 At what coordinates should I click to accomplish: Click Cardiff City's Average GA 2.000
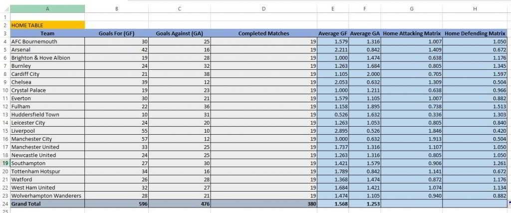click(x=365, y=74)
